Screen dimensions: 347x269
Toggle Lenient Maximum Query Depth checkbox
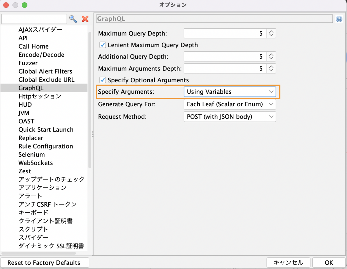[x=102, y=45]
